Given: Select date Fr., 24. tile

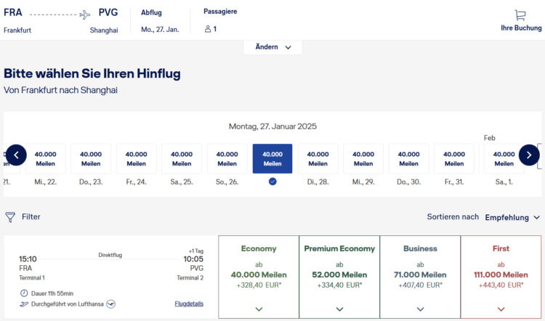Looking at the screenshot, I should pos(137,159).
